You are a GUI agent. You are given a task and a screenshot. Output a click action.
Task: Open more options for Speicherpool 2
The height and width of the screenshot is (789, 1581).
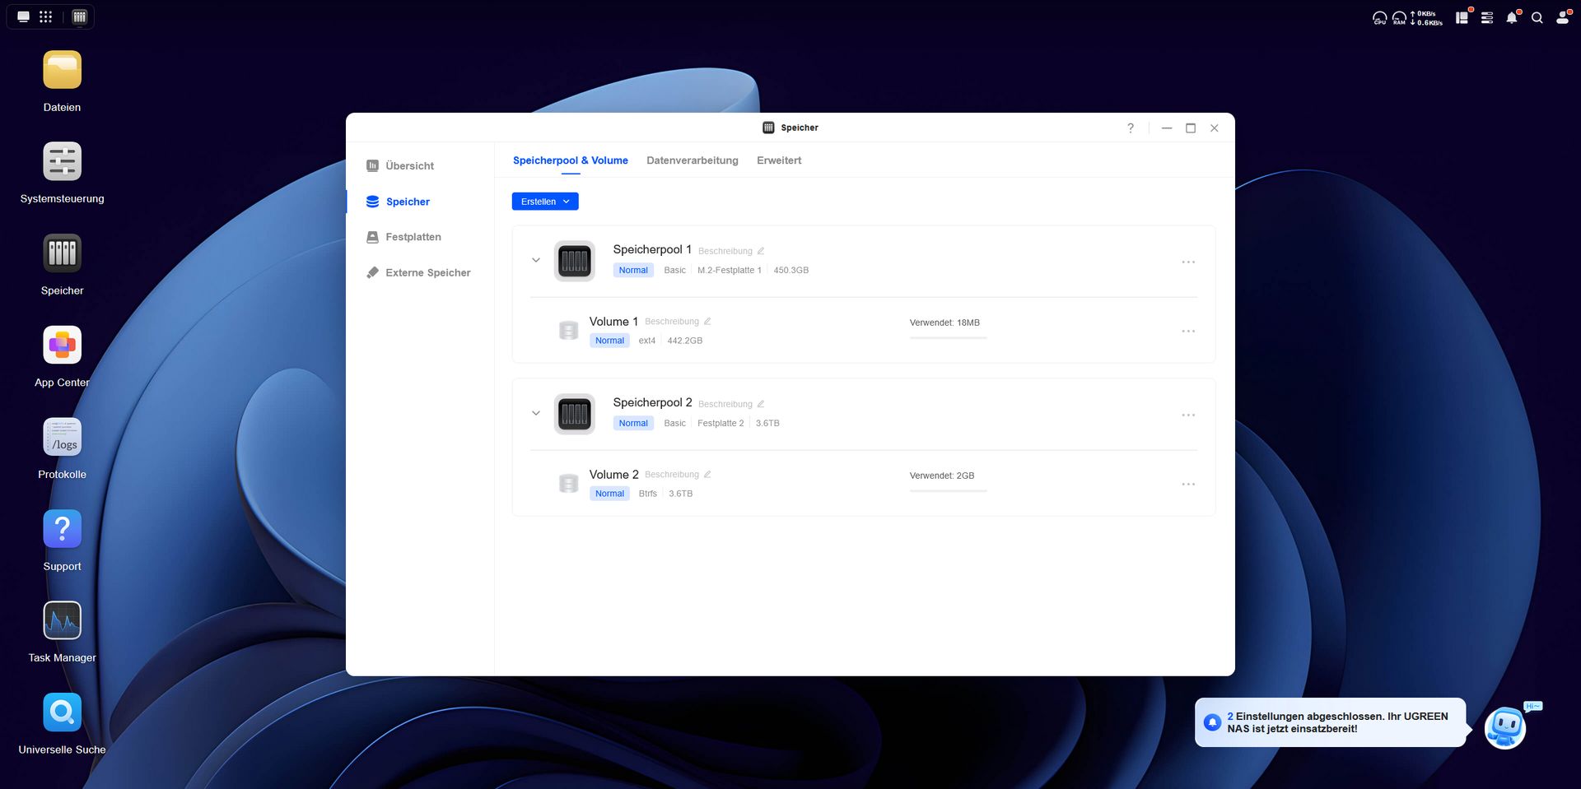click(1188, 415)
